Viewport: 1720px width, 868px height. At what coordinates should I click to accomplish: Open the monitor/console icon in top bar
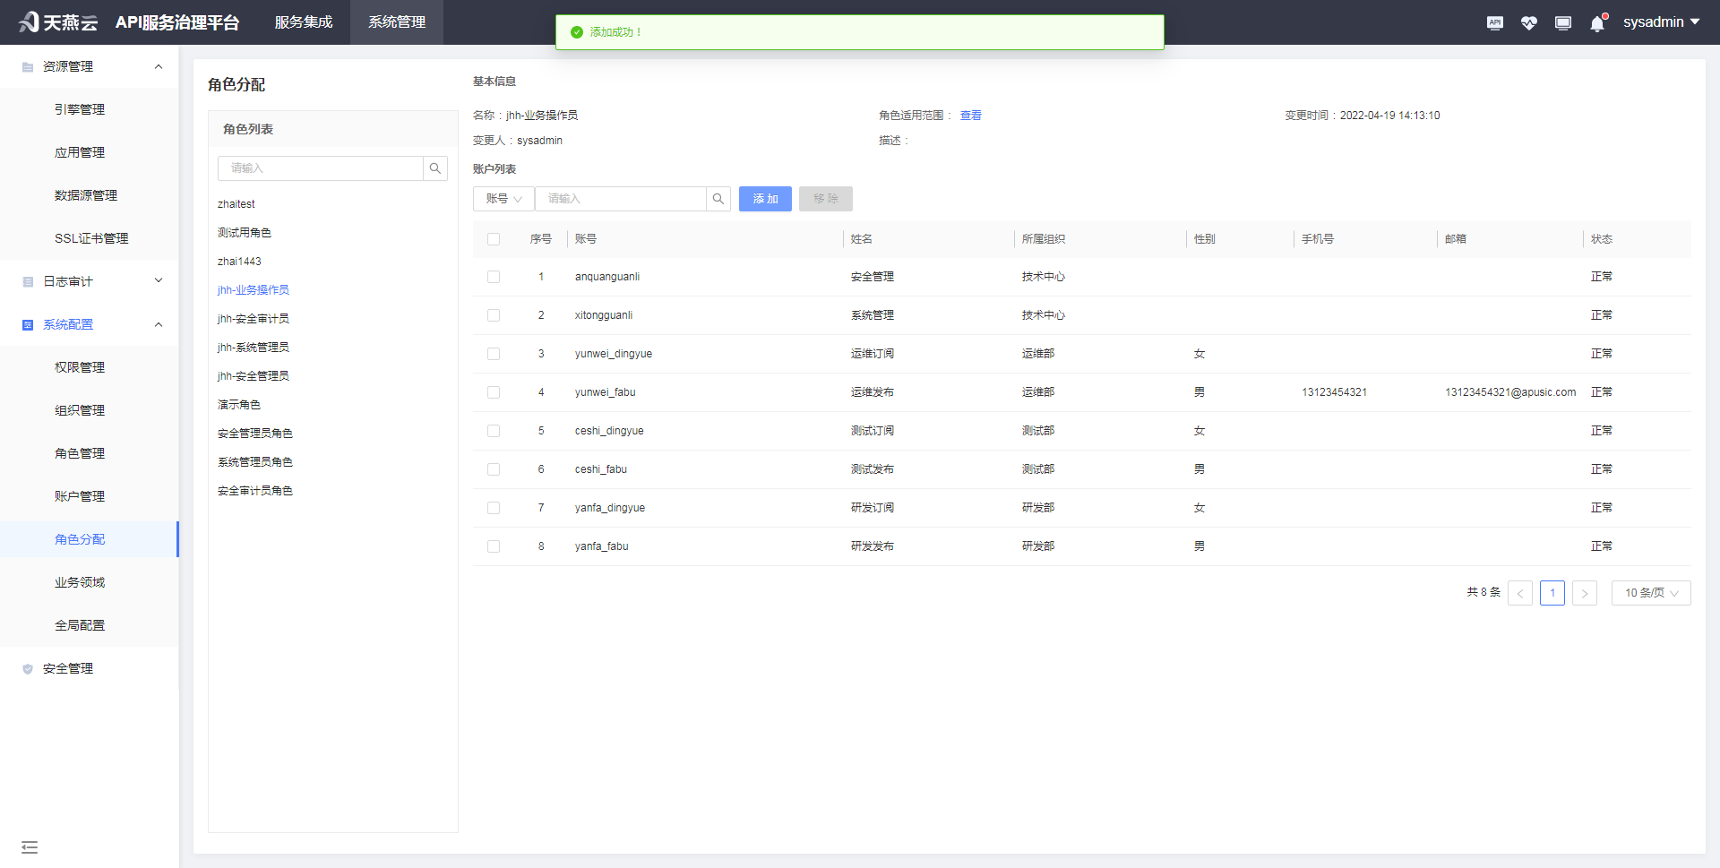click(x=1562, y=22)
